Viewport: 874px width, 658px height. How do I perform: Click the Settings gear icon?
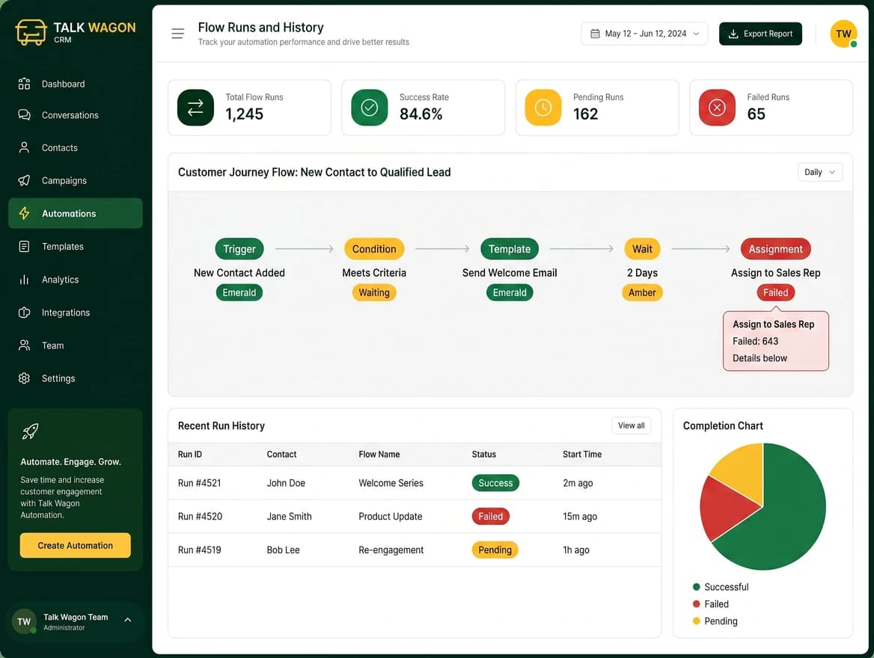tap(24, 378)
